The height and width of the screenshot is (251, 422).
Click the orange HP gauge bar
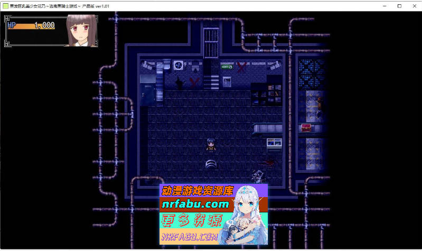point(31,25)
